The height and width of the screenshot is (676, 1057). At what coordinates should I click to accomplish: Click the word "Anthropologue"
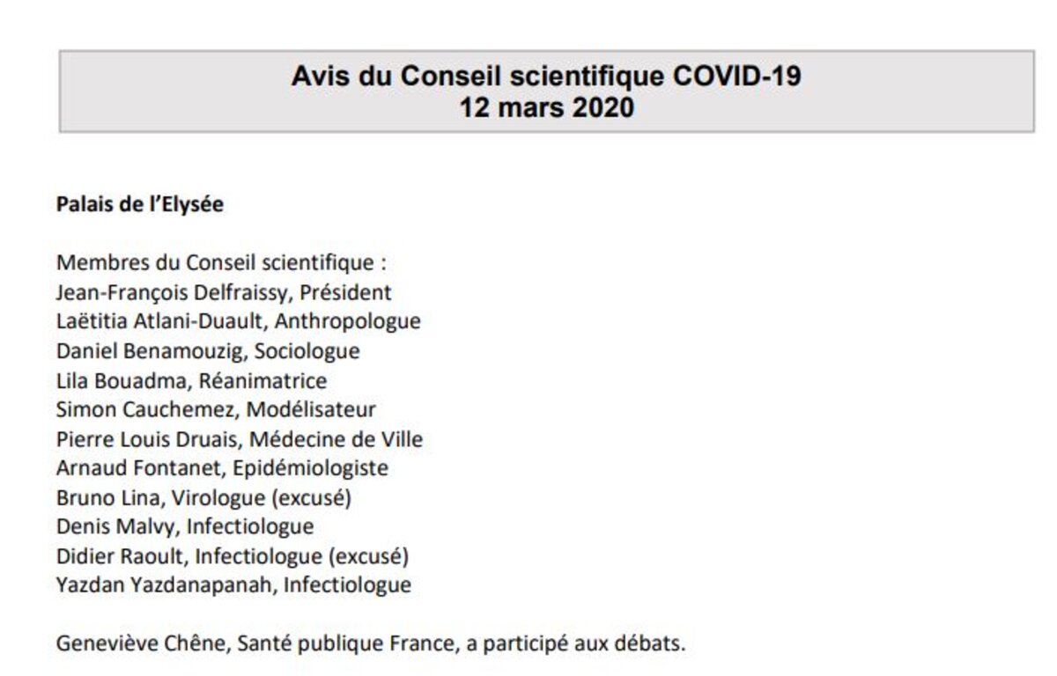[363, 321]
